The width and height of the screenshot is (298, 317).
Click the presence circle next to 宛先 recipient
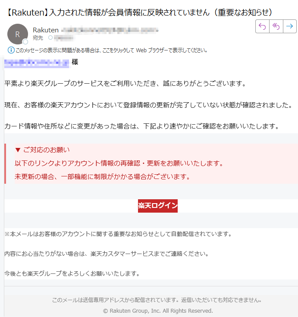(50, 38)
